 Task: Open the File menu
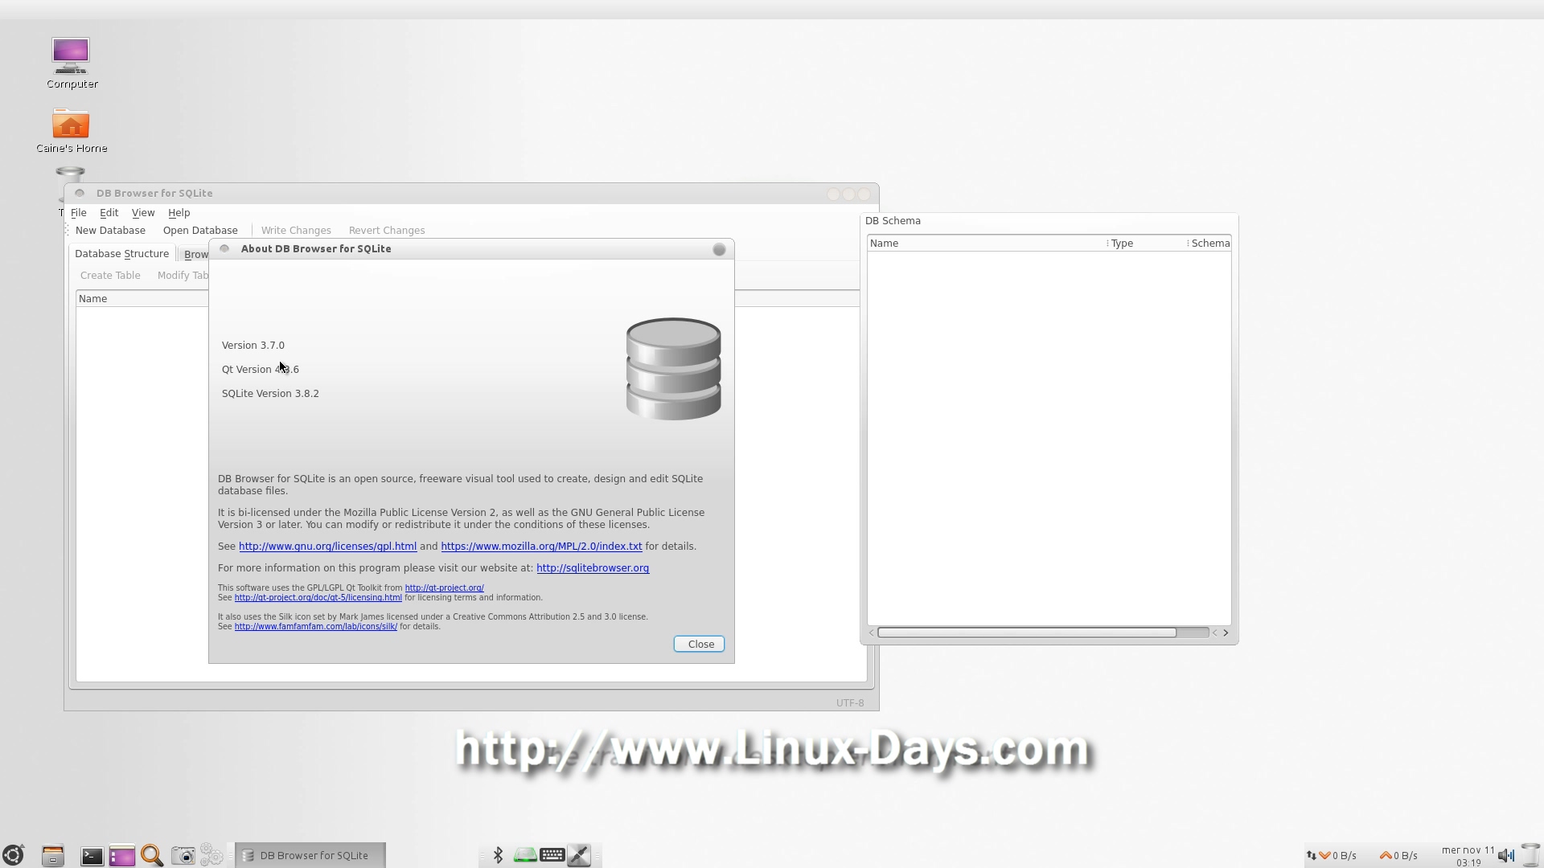click(x=79, y=213)
